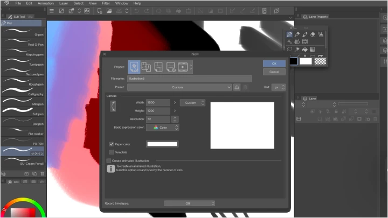The height and width of the screenshot is (218, 388).
Task: Click delete sub tool trash icon
Action: [43, 174]
